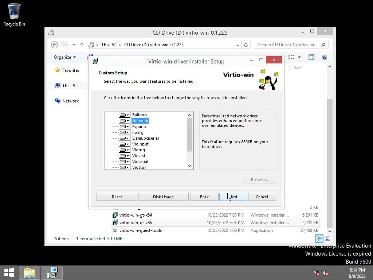The width and height of the screenshot is (373, 280).
Task: Switch Explorer to large thumbnails view icon
Action: [327, 238]
